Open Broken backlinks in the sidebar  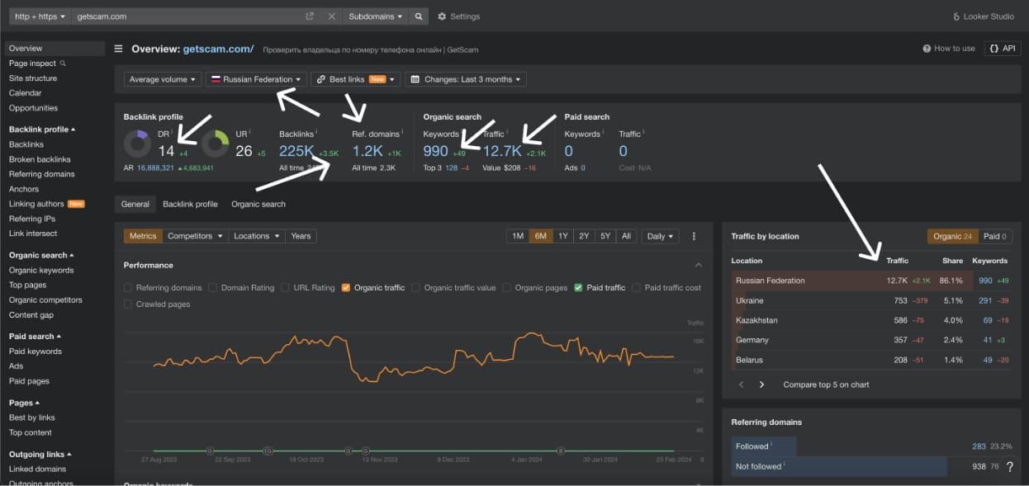(40, 159)
